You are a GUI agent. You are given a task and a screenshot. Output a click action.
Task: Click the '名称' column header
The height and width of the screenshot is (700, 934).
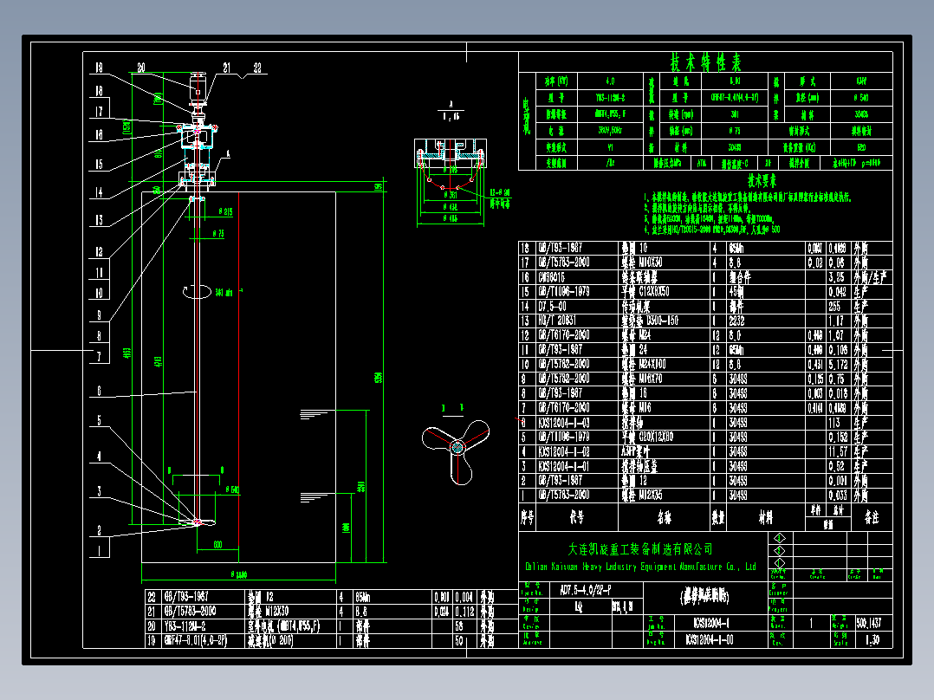pos(665,517)
